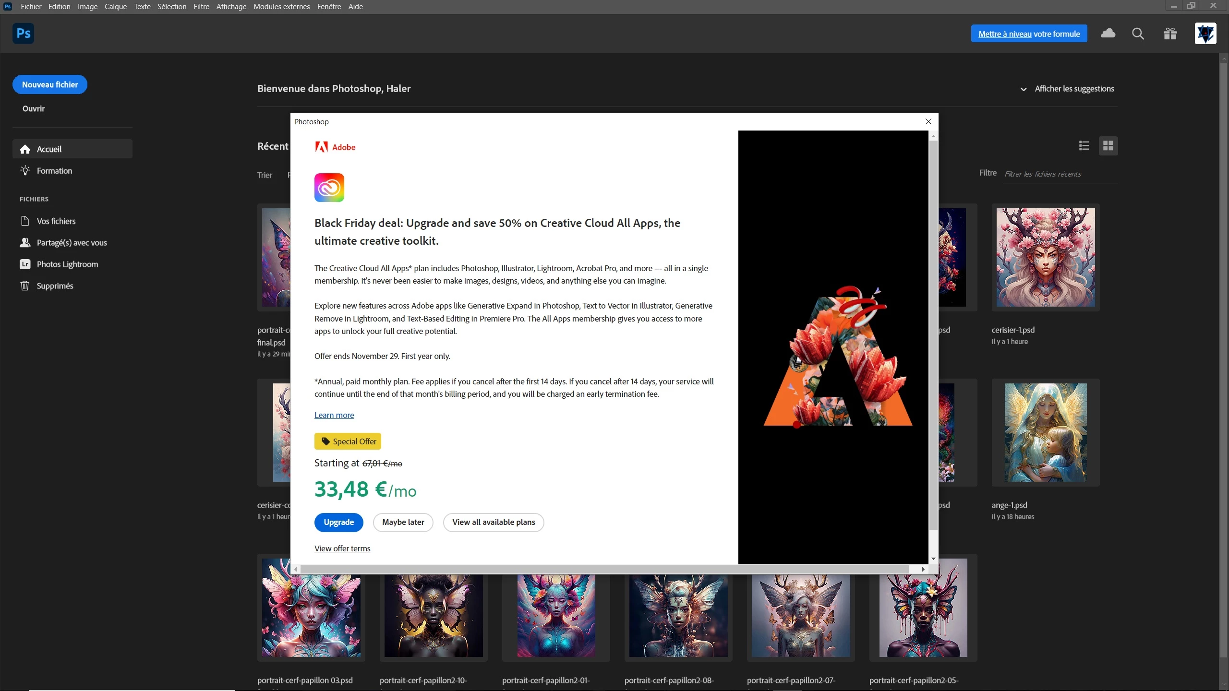1229x691 pixels.
Task: Open the Supprimés trash section
Action: click(55, 286)
